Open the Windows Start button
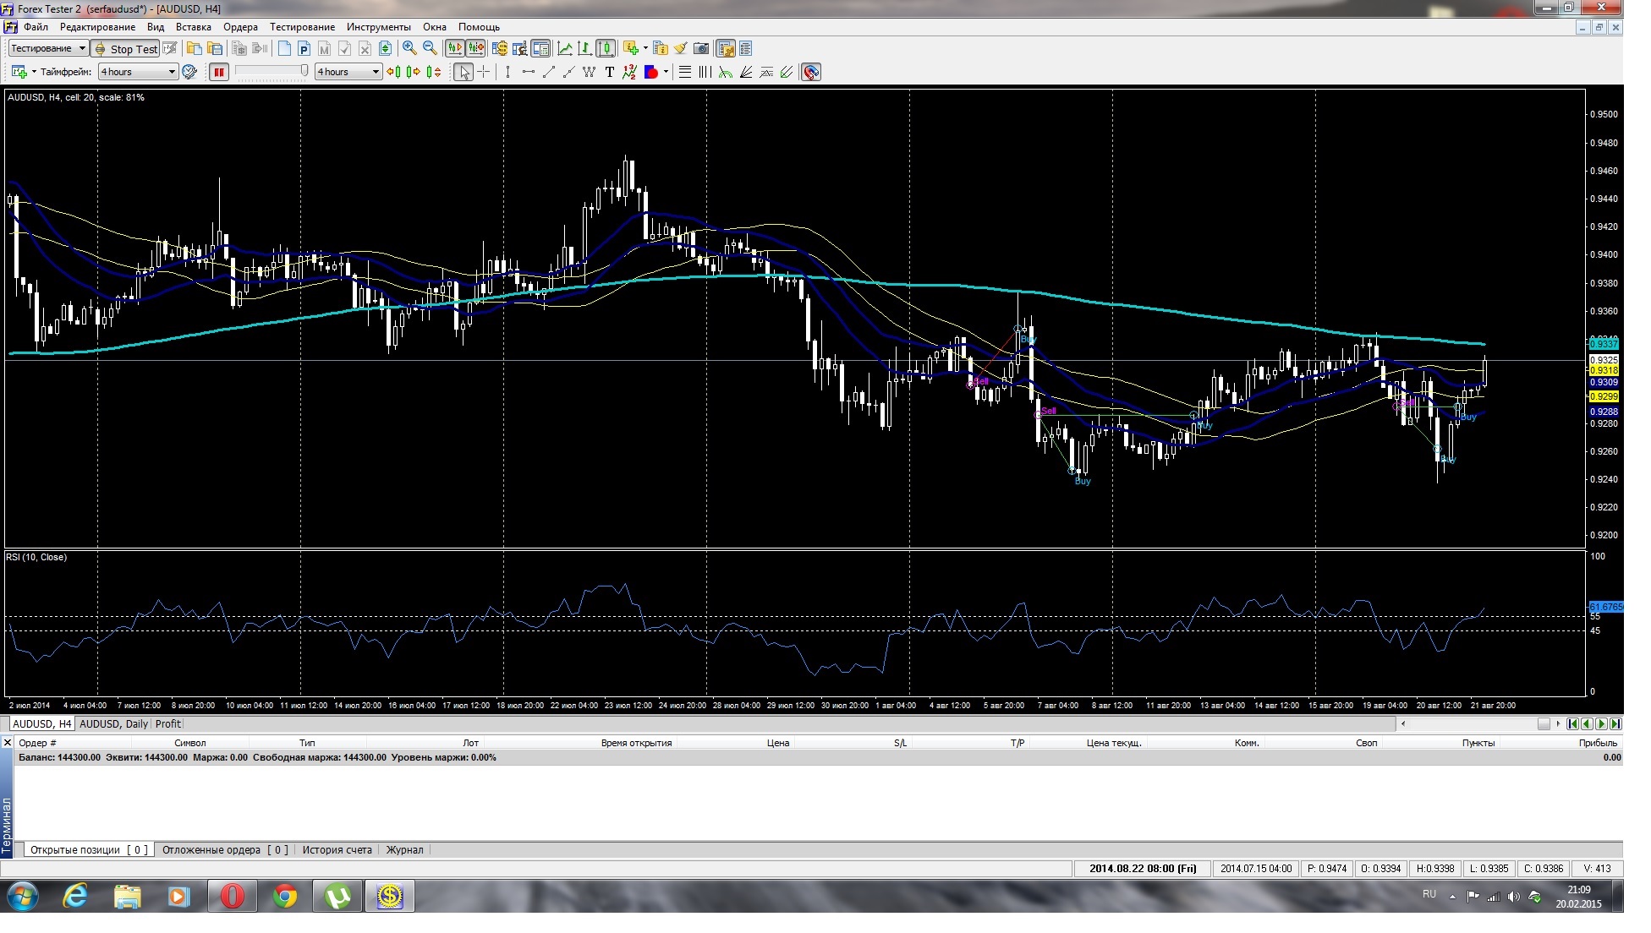The height and width of the screenshot is (933, 1651). [23, 897]
